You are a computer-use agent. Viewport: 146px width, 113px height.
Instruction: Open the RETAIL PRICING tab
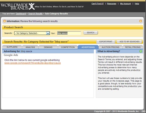(x=133, y=47)
